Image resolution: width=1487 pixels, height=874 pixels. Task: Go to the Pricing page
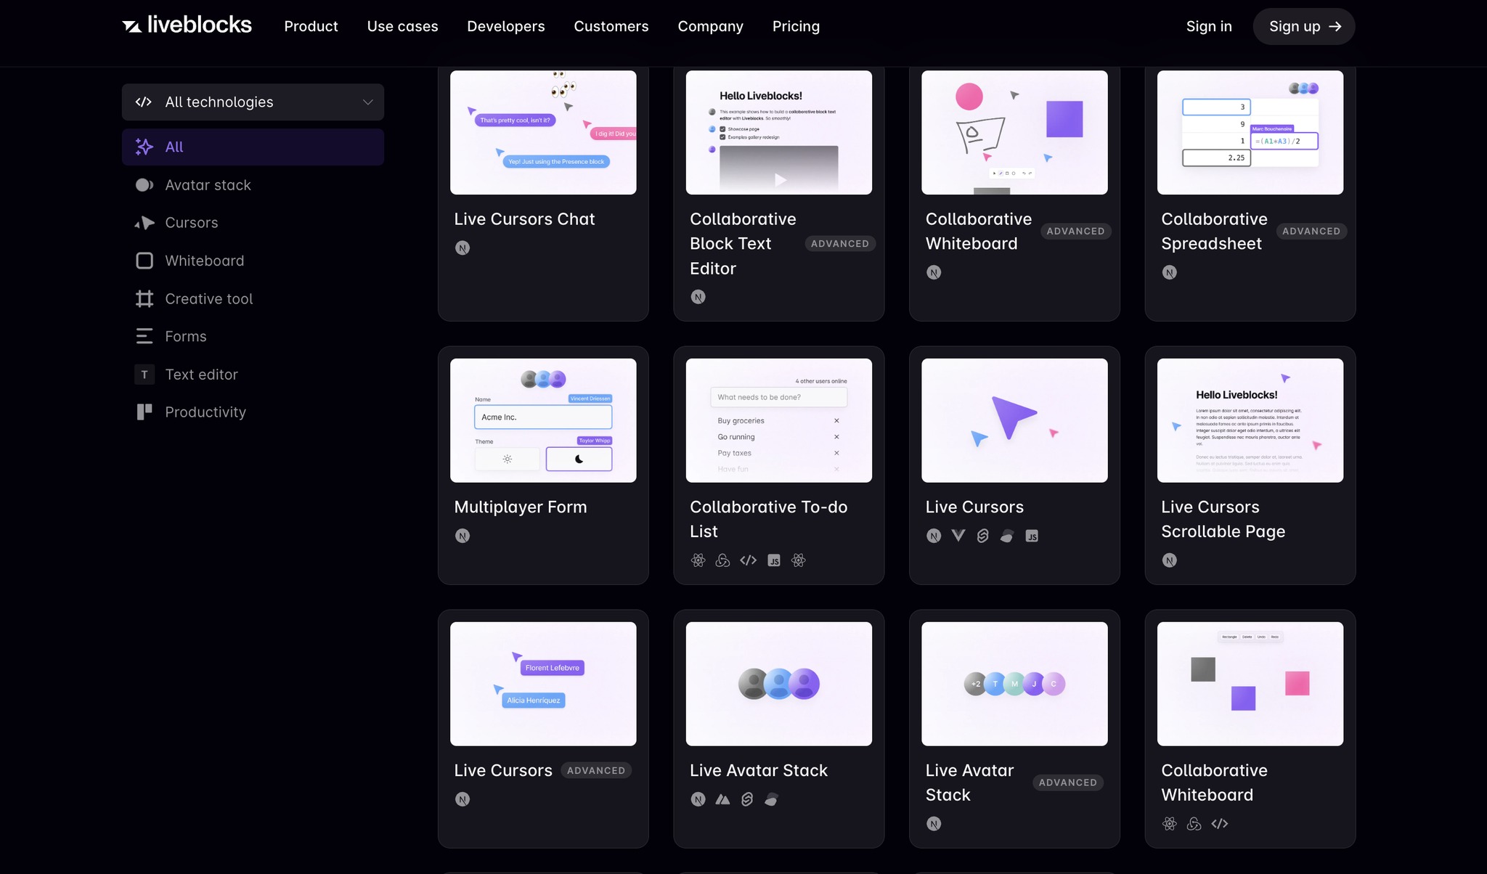pos(796,26)
